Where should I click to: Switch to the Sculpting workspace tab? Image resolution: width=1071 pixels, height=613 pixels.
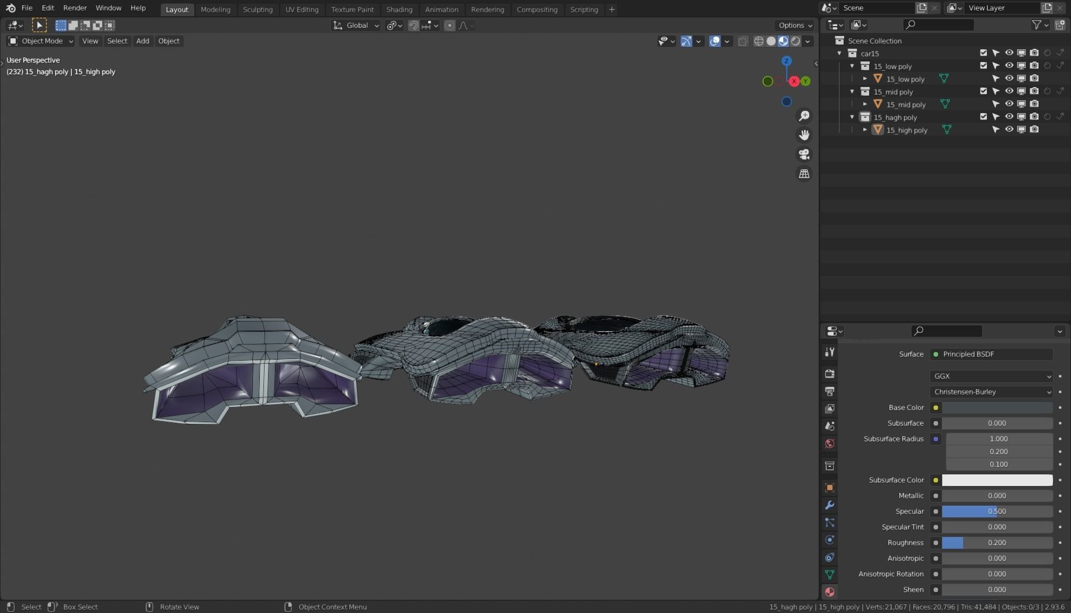click(x=258, y=9)
